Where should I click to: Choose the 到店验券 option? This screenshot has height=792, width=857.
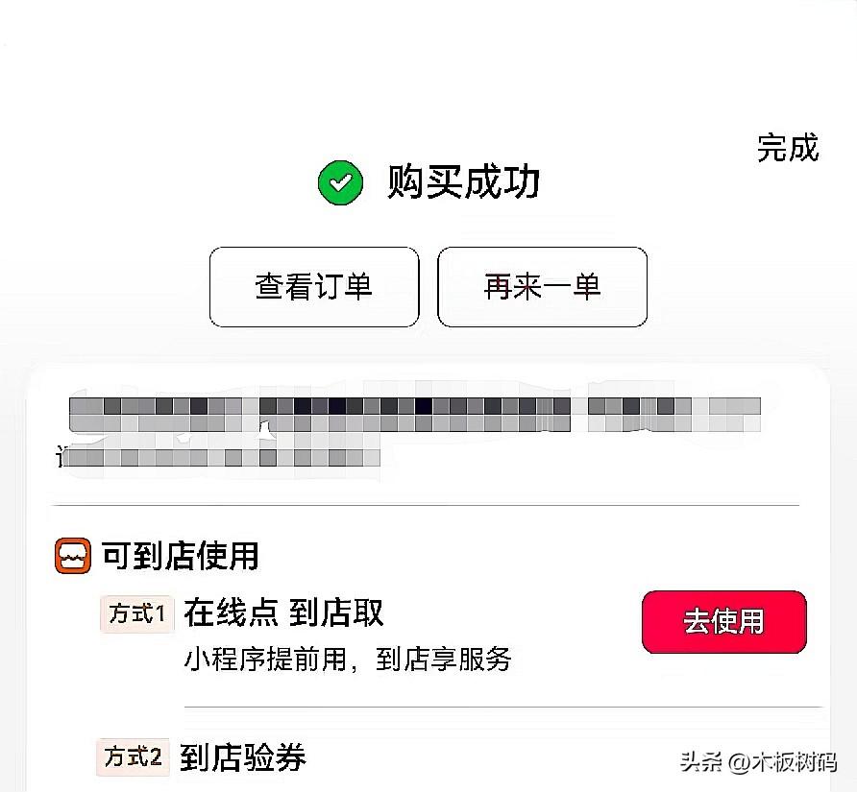click(243, 757)
